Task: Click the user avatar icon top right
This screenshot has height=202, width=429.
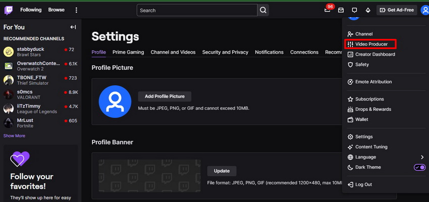Action: tap(425, 10)
